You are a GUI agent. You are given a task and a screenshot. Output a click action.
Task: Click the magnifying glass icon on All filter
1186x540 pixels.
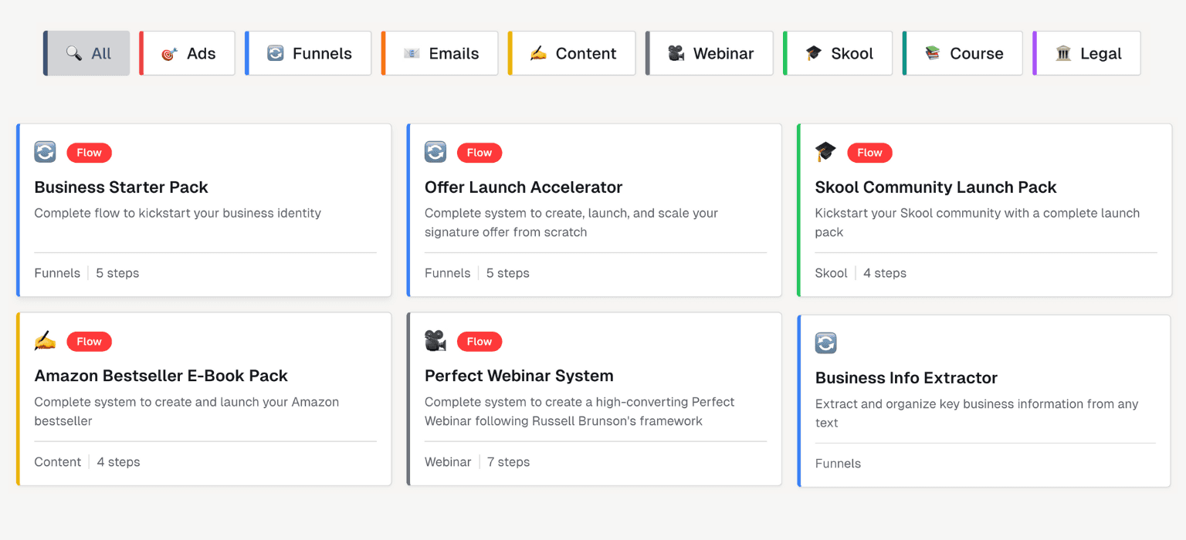click(73, 52)
